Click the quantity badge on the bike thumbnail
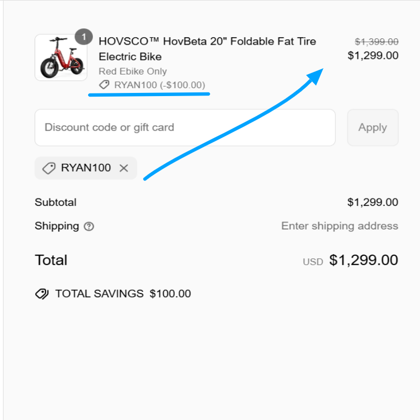The width and height of the screenshot is (420, 420). tap(83, 38)
